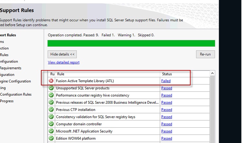Click the green check icon for Previous releases of SQL Server 2008
This screenshot has height=143, width=242.
pos(51,102)
